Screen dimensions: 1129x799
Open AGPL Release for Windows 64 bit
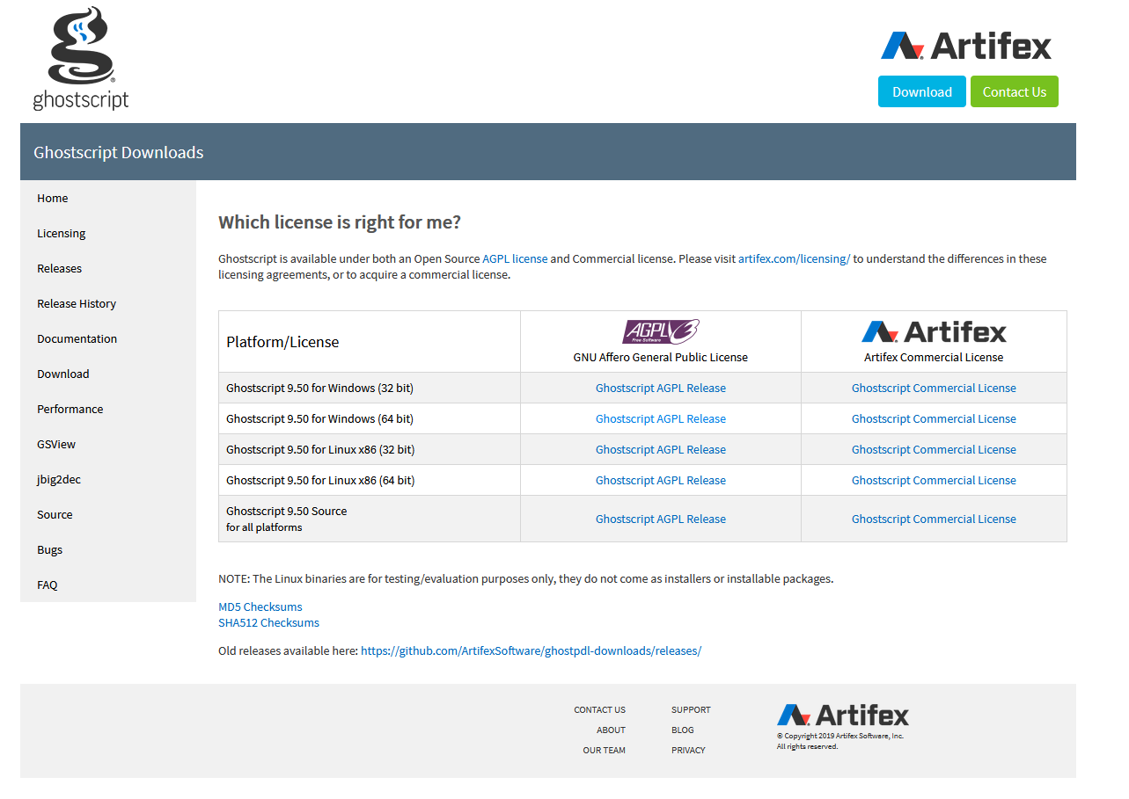tap(661, 418)
